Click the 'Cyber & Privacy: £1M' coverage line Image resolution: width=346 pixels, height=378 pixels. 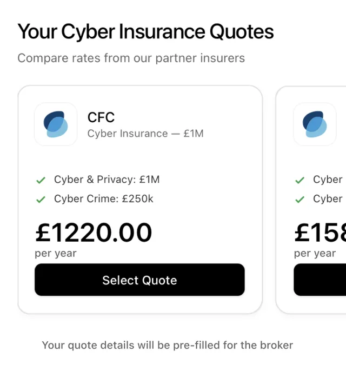(107, 180)
